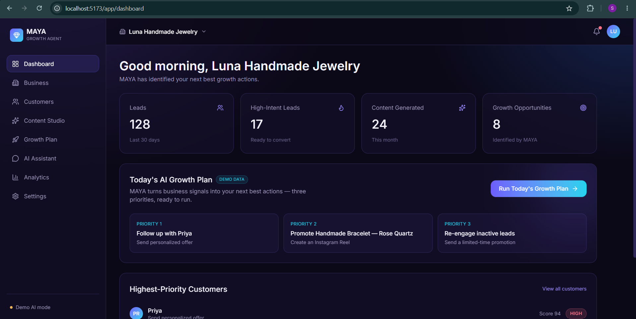
Task: Open Priority 1 Follow up with Priya card
Action: point(204,233)
